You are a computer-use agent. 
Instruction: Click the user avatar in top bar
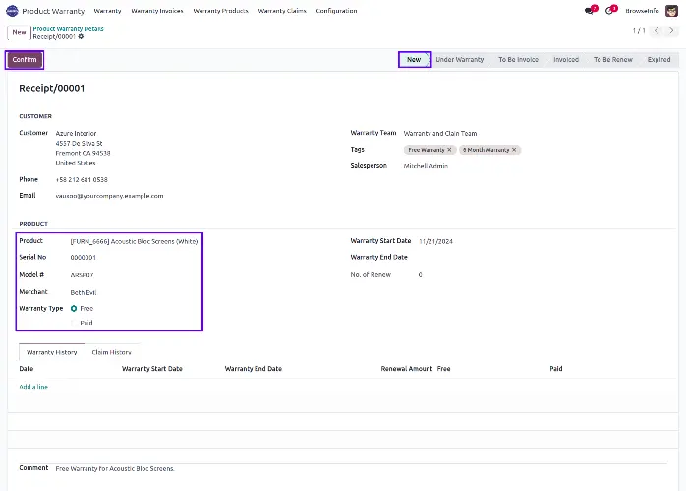pyautogui.click(x=672, y=11)
